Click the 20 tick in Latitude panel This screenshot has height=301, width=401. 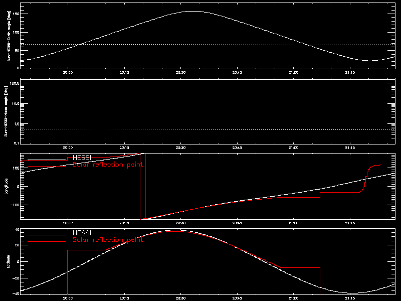point(17,245)
